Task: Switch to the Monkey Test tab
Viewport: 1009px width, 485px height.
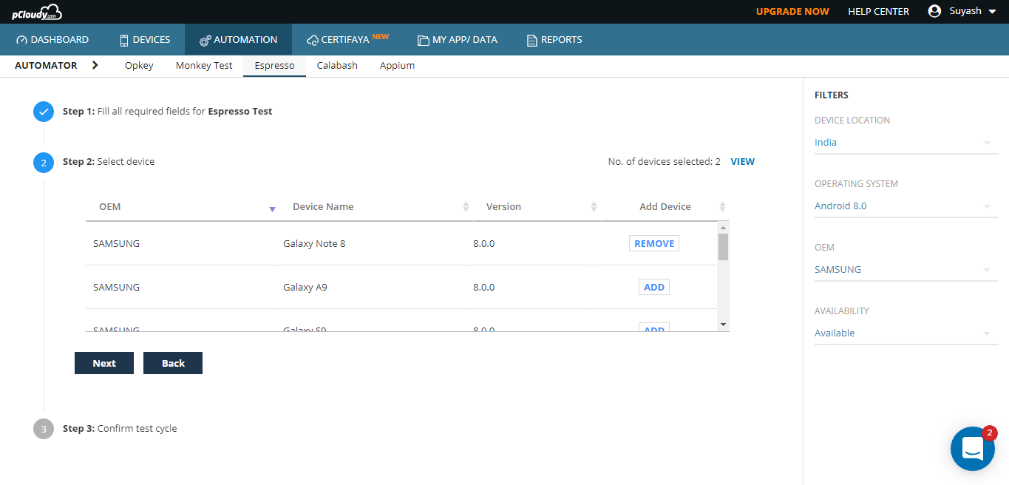Action: click(204, 66)
